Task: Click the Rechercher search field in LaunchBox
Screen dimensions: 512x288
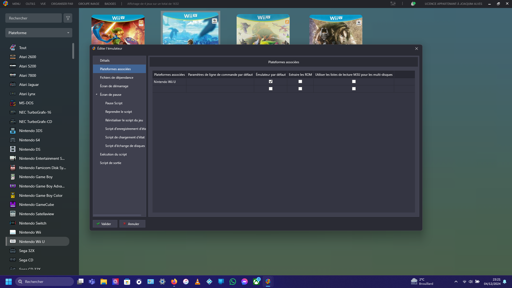Action: point(34,18)
